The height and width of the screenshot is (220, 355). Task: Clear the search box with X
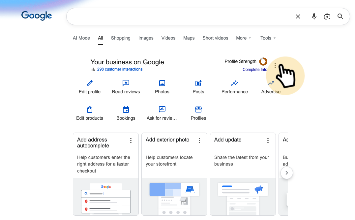click(298, 16)
